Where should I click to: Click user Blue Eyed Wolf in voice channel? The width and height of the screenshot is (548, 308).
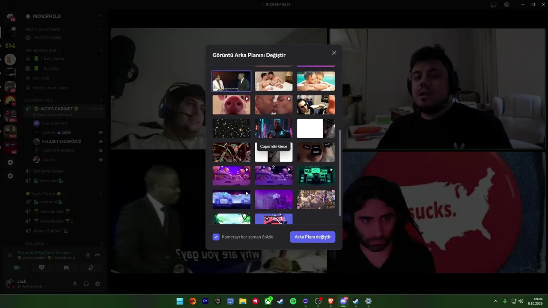[68, 123]
